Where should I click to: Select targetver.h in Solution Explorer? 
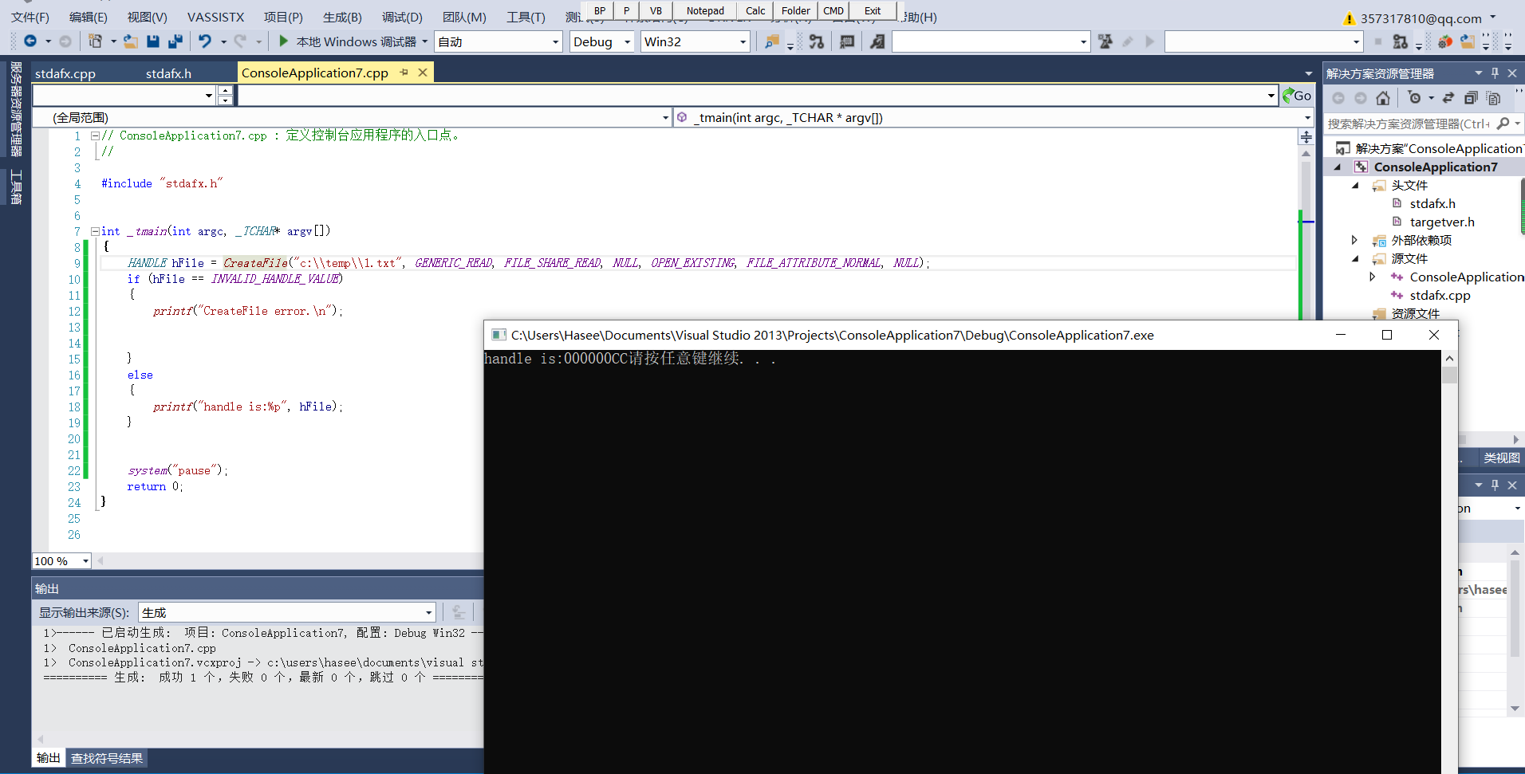(x=1442, y=222)
